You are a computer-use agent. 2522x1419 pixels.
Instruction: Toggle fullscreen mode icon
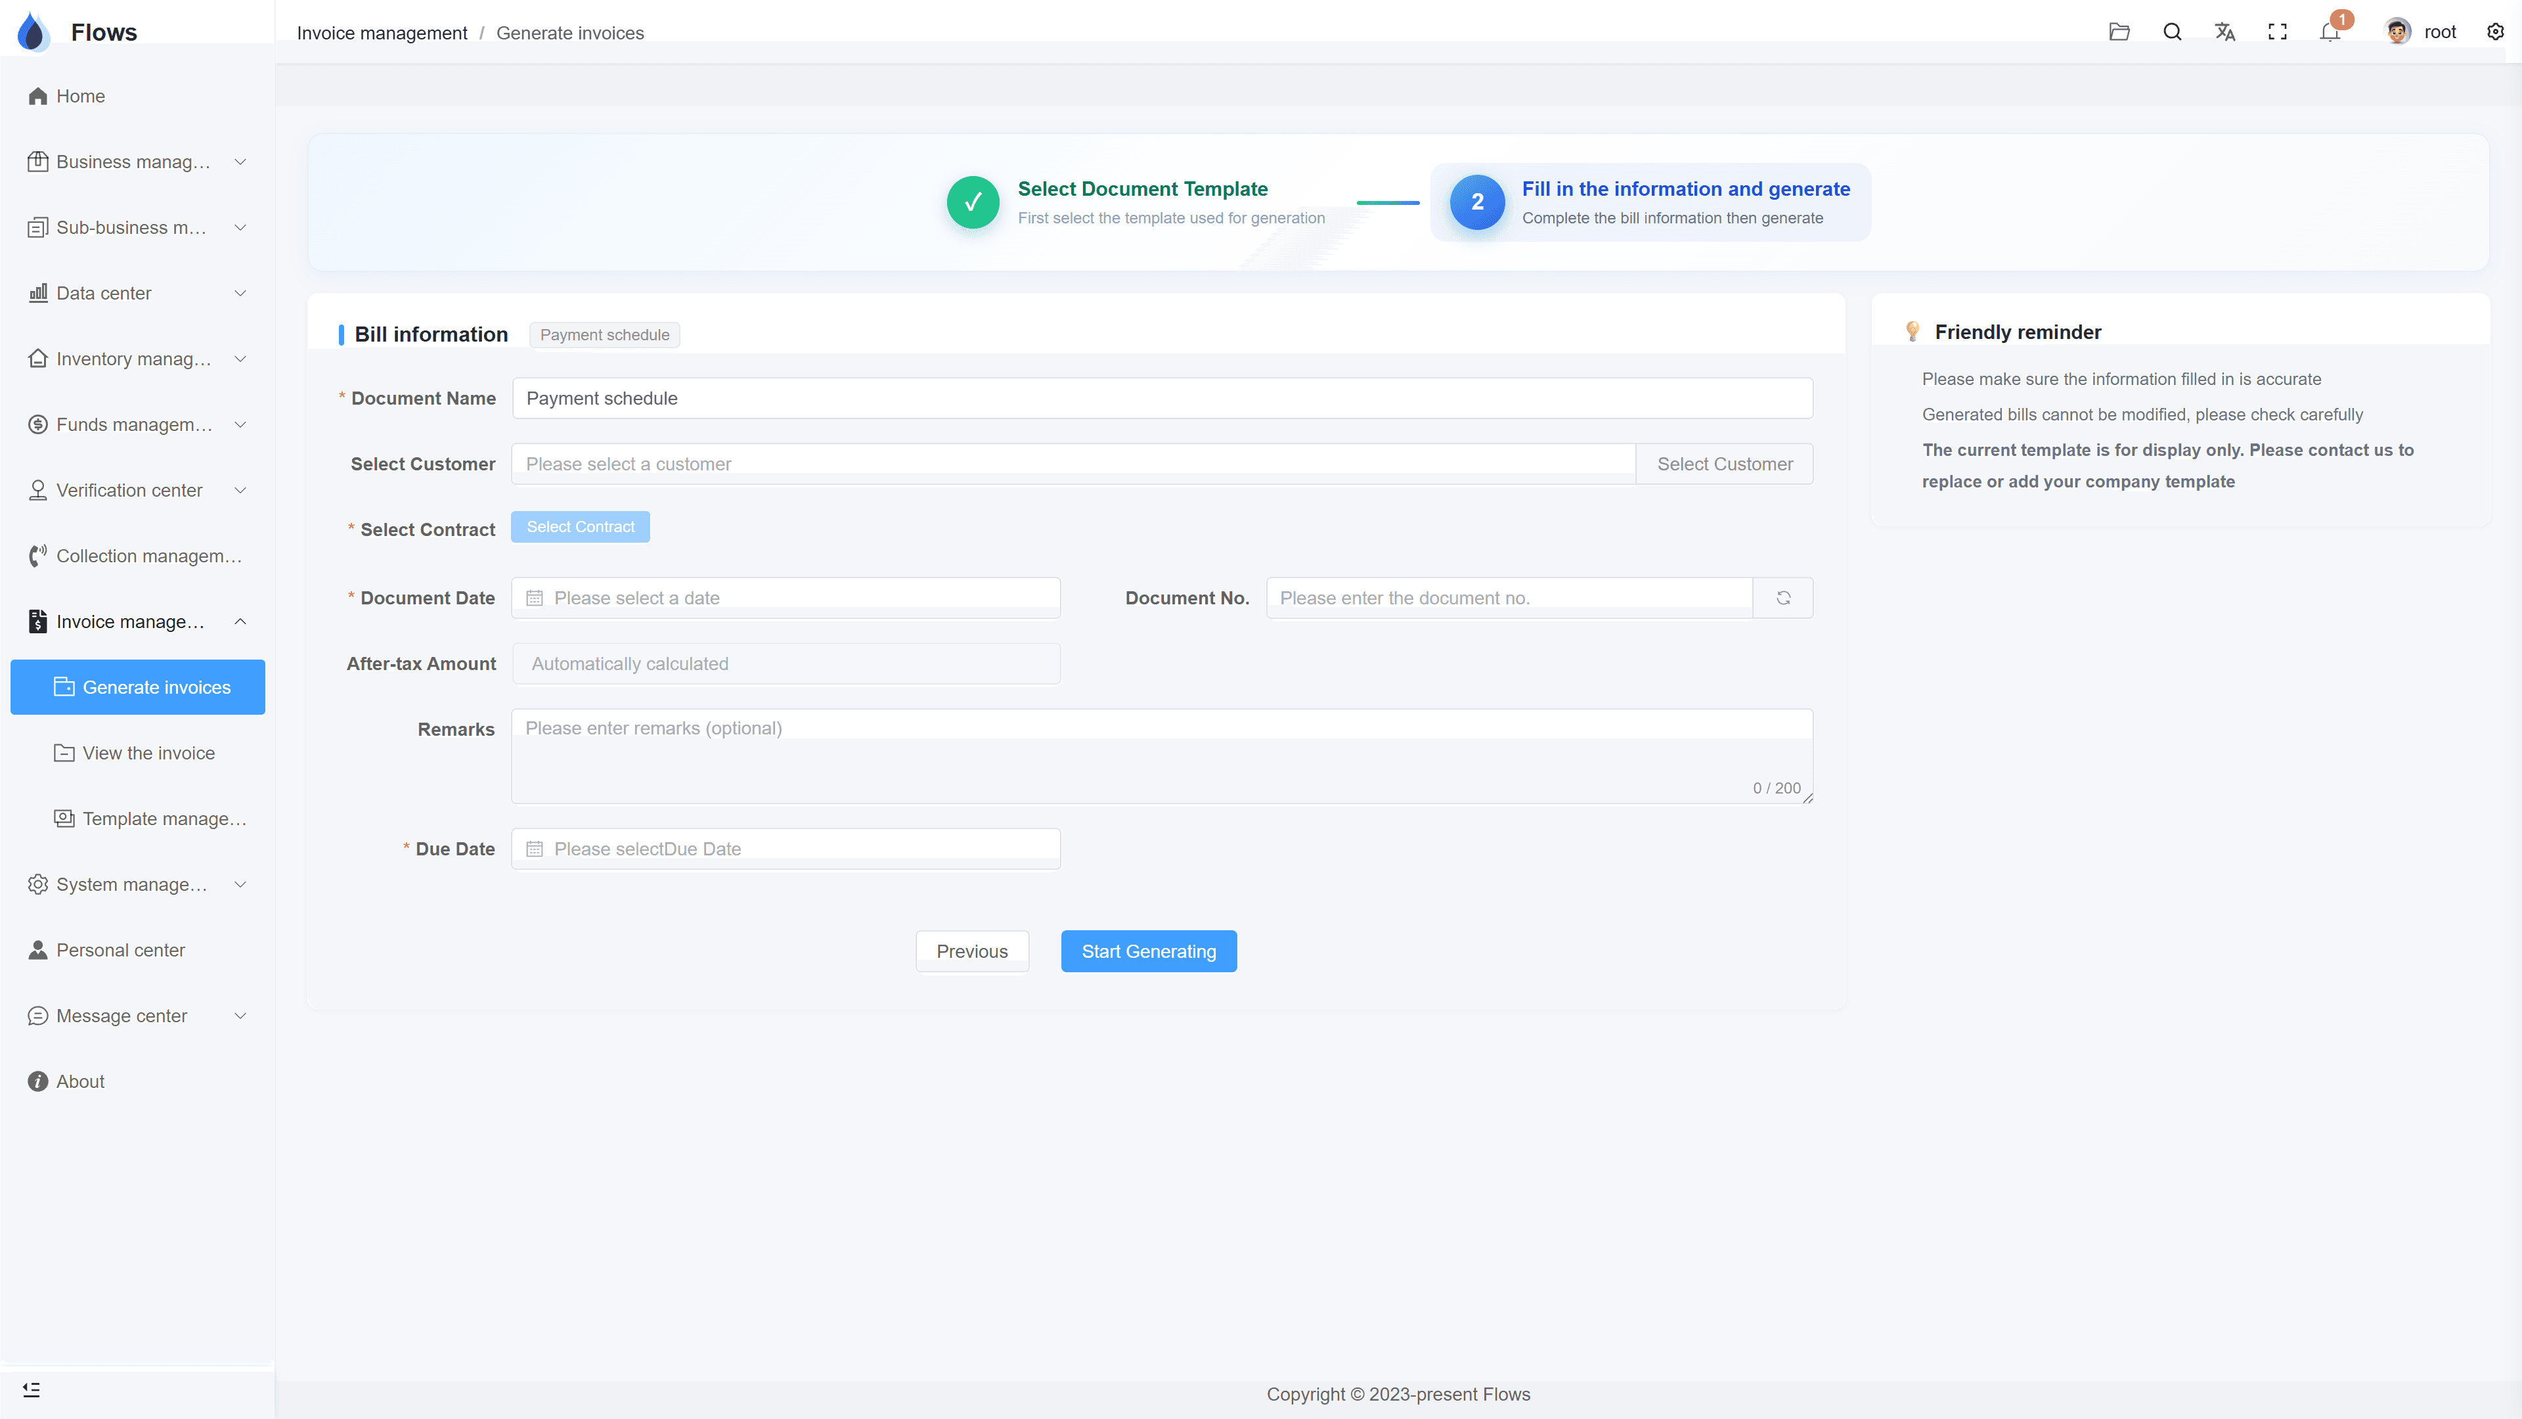[x=2278, y=32]
